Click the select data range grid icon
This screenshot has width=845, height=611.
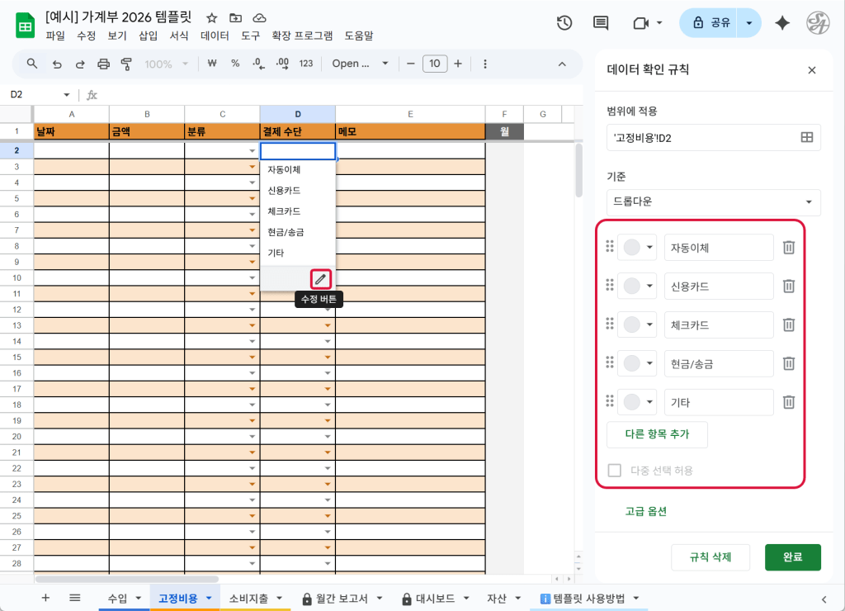pyautogui.click(x=806, y=138)
